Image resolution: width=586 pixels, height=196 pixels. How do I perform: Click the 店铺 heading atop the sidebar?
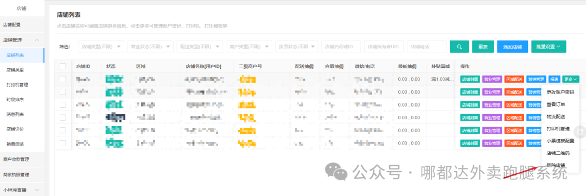(x=22, y=8)
